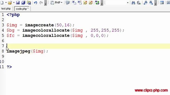
Task: Save the file with the single floppy disk icon
Action: 18,3
